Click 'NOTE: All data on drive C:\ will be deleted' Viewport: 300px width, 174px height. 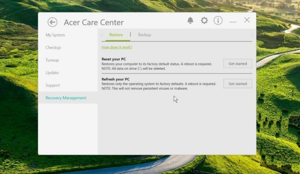point(134,68)
